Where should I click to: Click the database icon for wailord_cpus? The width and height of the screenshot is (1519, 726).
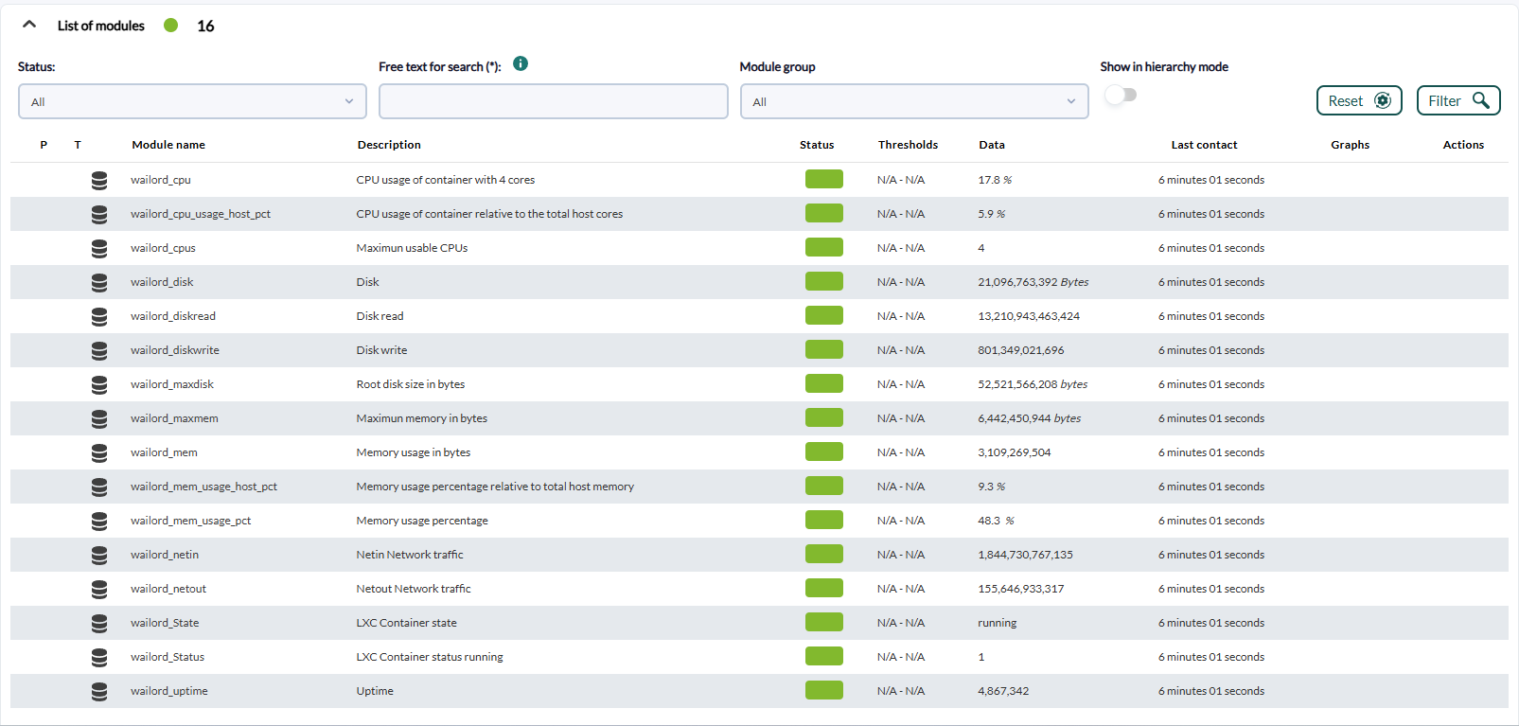pyautogui.click(x=99, y=248)
